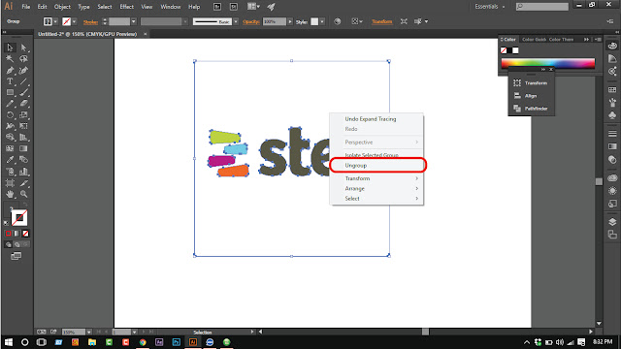Select the Pencil tool
The width and height of the screenshot is (621, 349).
point(10,104)
